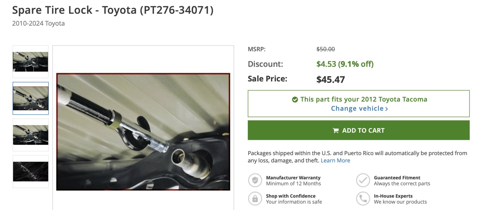Select the third product thumbnail
This screenshot has height=210, width=491.
30,135
